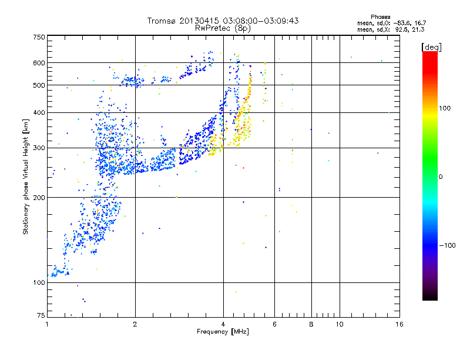Click the y-axis '200' tick label

[39, 198]
